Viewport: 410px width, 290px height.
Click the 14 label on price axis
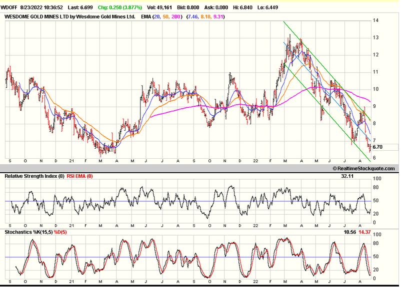pyautogui.click(x=374, y=20)
